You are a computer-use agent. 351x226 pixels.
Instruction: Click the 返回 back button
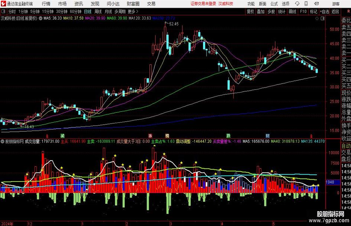pyautogui.click(x=335, y=12)
